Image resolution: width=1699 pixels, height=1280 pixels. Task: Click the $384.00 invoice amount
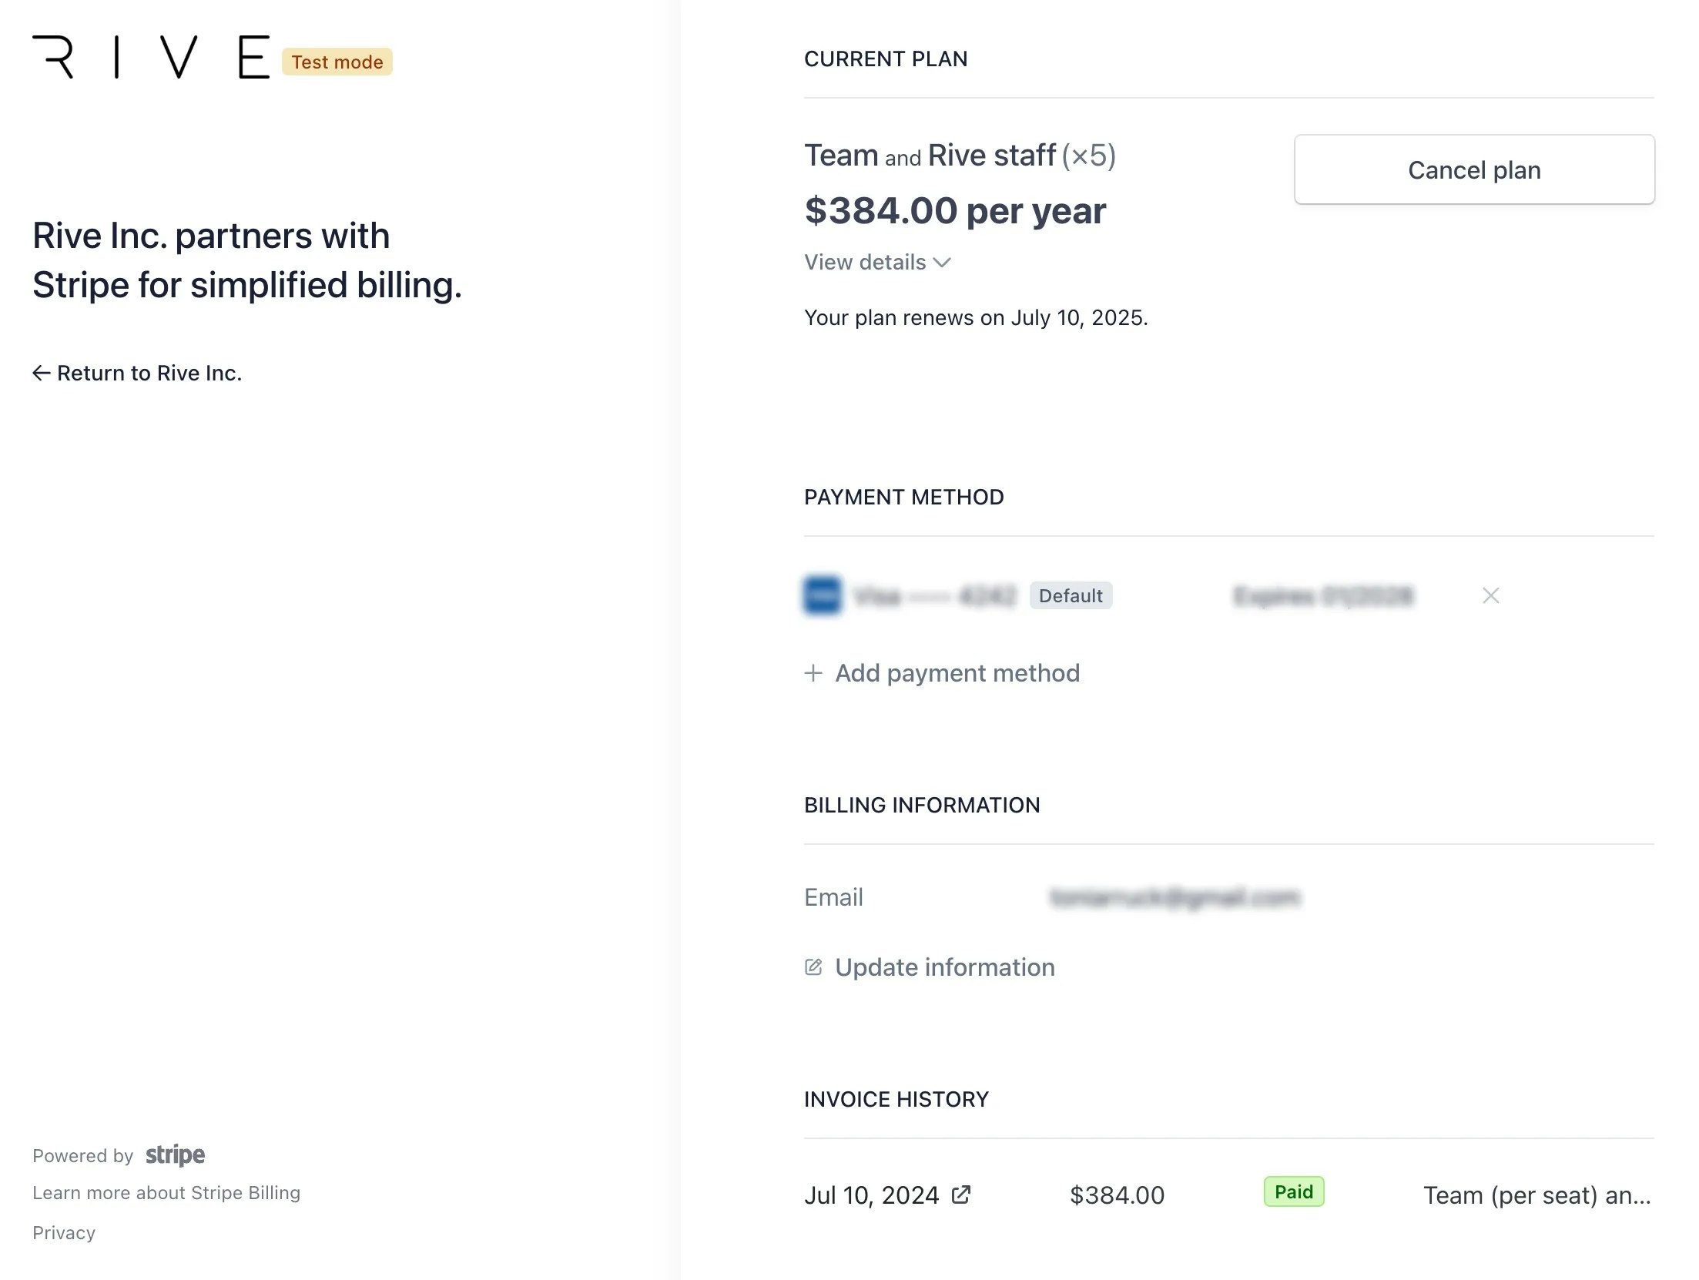click(1117, 1195)
